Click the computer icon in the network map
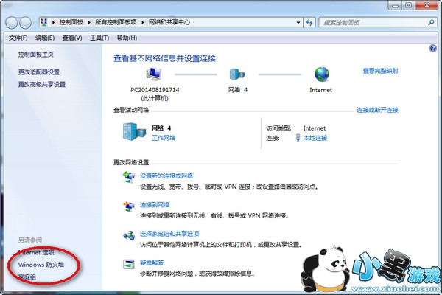 (x=154, y=74)
